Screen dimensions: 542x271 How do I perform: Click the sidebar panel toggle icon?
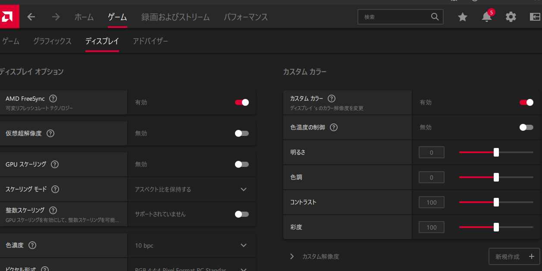535,17
